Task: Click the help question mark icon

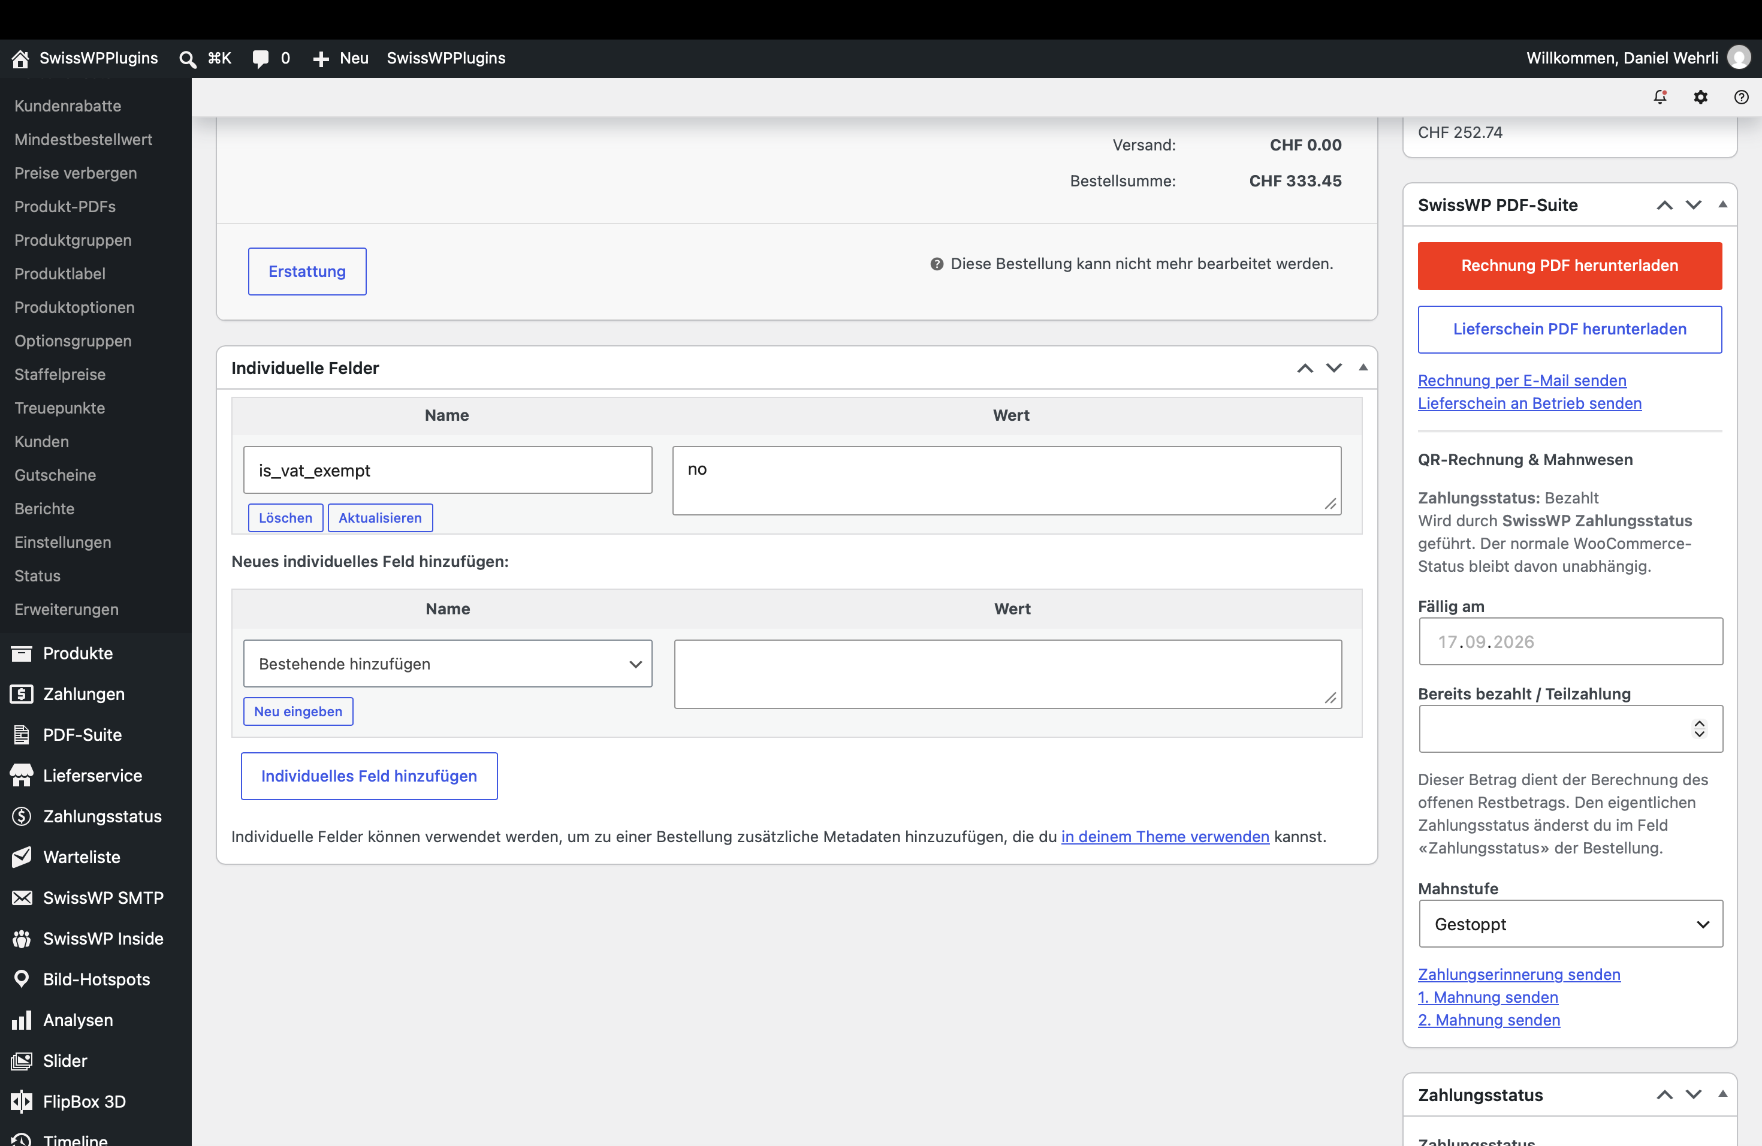Action: point(1741,97)
